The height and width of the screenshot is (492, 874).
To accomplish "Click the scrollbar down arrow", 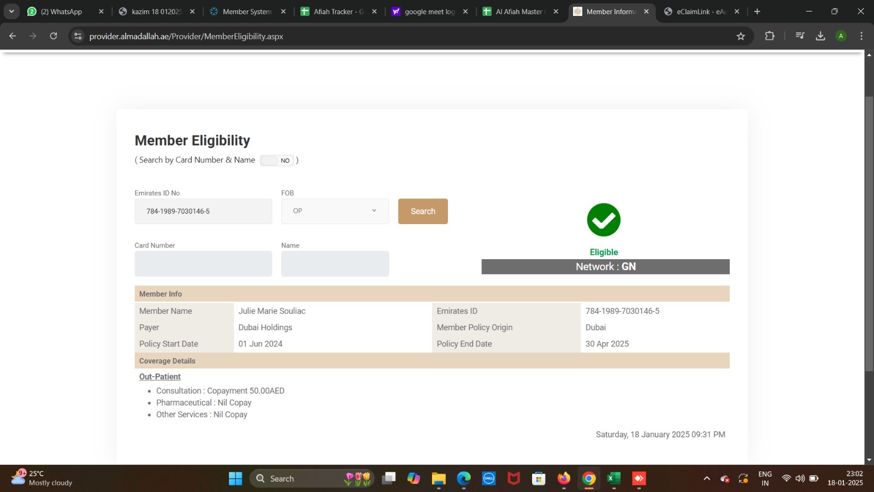I will [869, 460].
